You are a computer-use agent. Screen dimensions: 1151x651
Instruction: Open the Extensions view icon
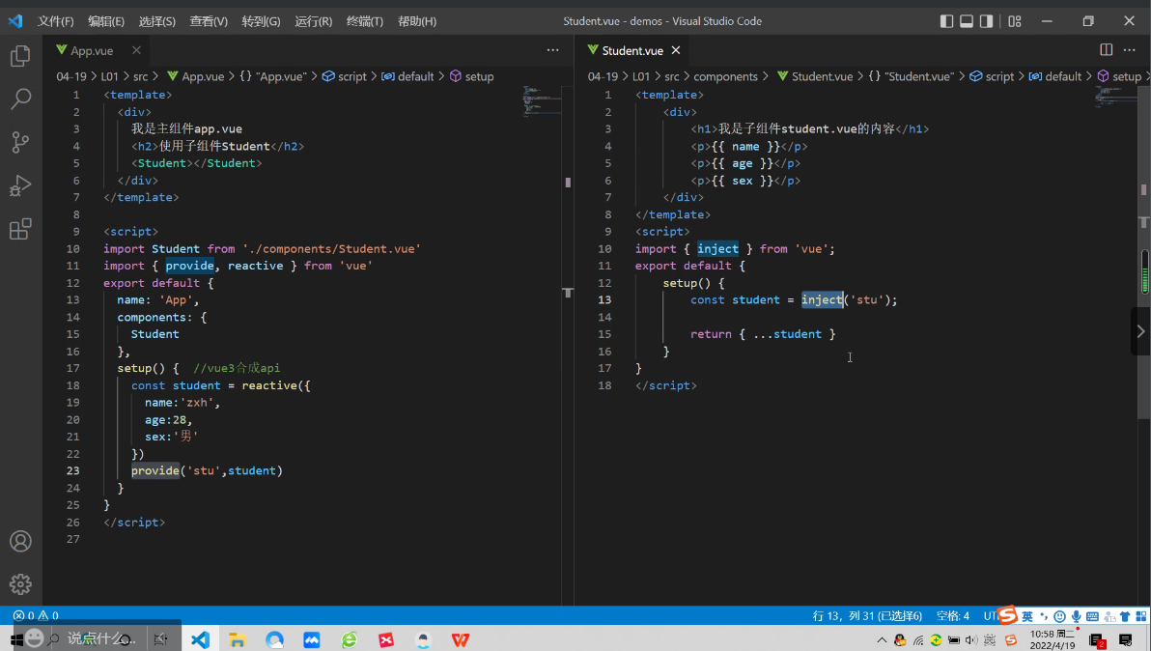pyautogui.click(x=20, y=230)
